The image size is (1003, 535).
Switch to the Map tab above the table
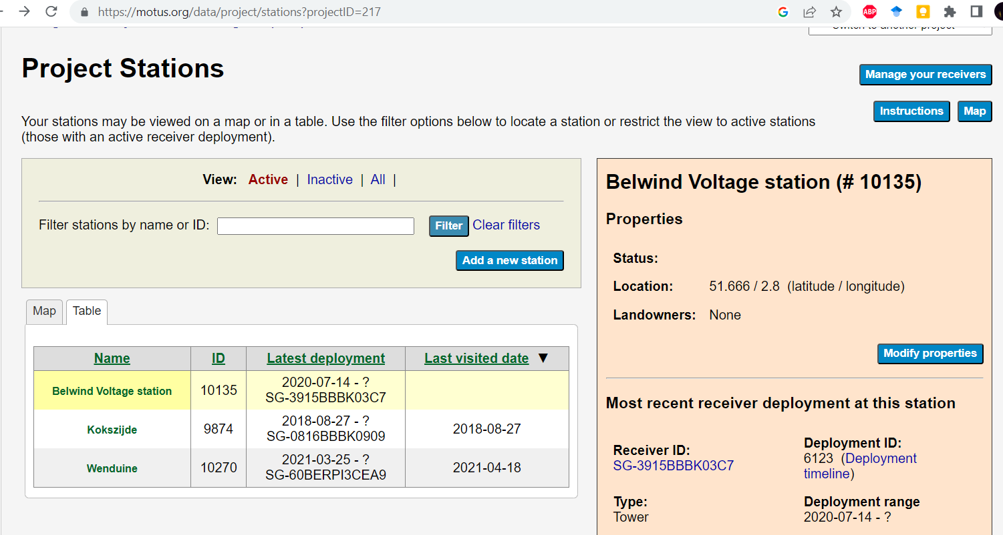coord(44,311)
